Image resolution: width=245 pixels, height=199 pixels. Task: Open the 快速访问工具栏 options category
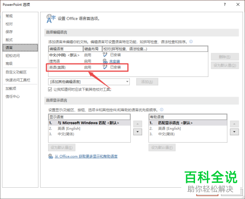(x=20, y=80)
